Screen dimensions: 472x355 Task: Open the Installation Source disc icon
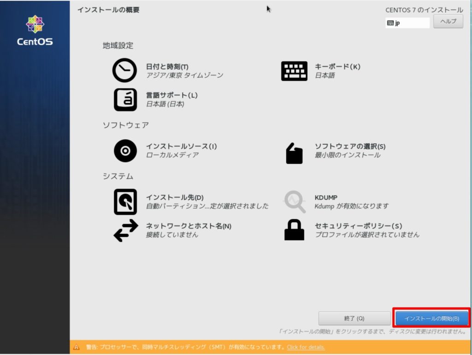point(125,151)
